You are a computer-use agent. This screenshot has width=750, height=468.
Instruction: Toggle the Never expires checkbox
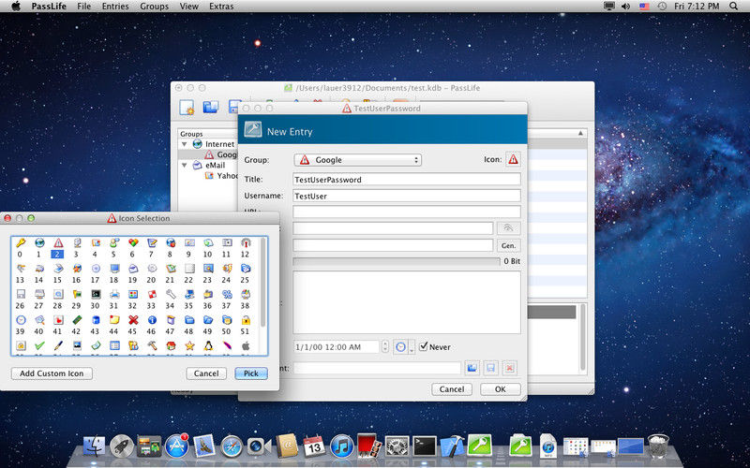424,346
